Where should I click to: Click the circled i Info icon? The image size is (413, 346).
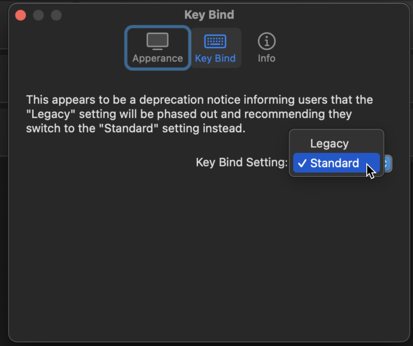pyautogui.click(x=267, y=42)
